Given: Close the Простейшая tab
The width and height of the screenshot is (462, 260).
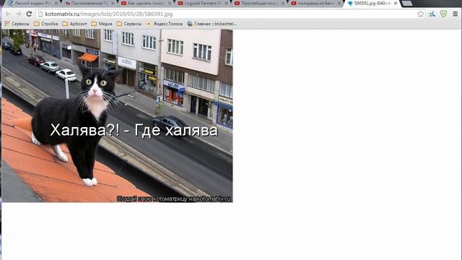Looking at the screenshot, I should click(x=282, y=4).
